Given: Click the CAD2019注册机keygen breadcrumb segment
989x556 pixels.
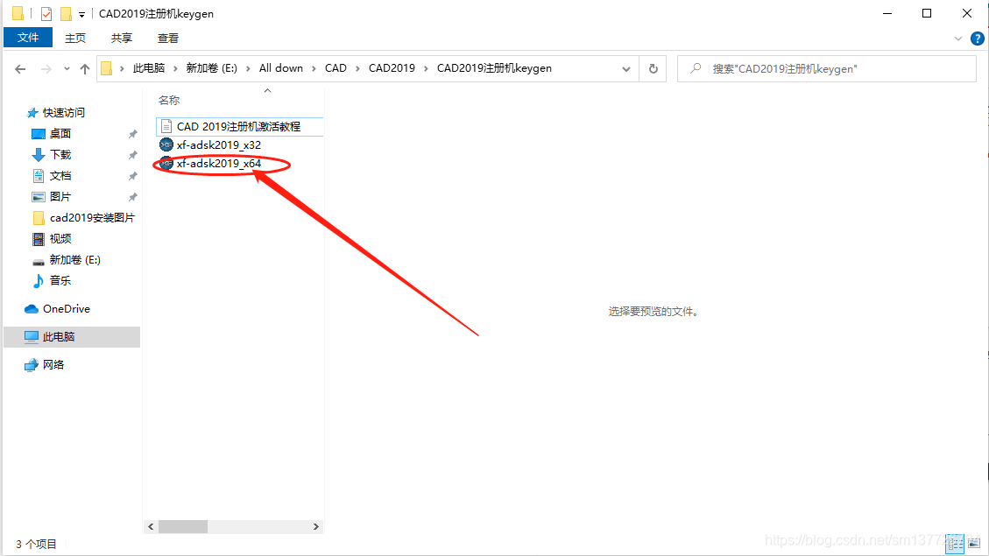Looking at the screenshot, I should pyautogui.click(x=494, y=68).
